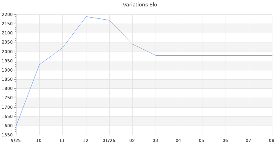This screenshot has height=160, width=280.
Task: Click the line point at month 11
Action: pos(62,48)
